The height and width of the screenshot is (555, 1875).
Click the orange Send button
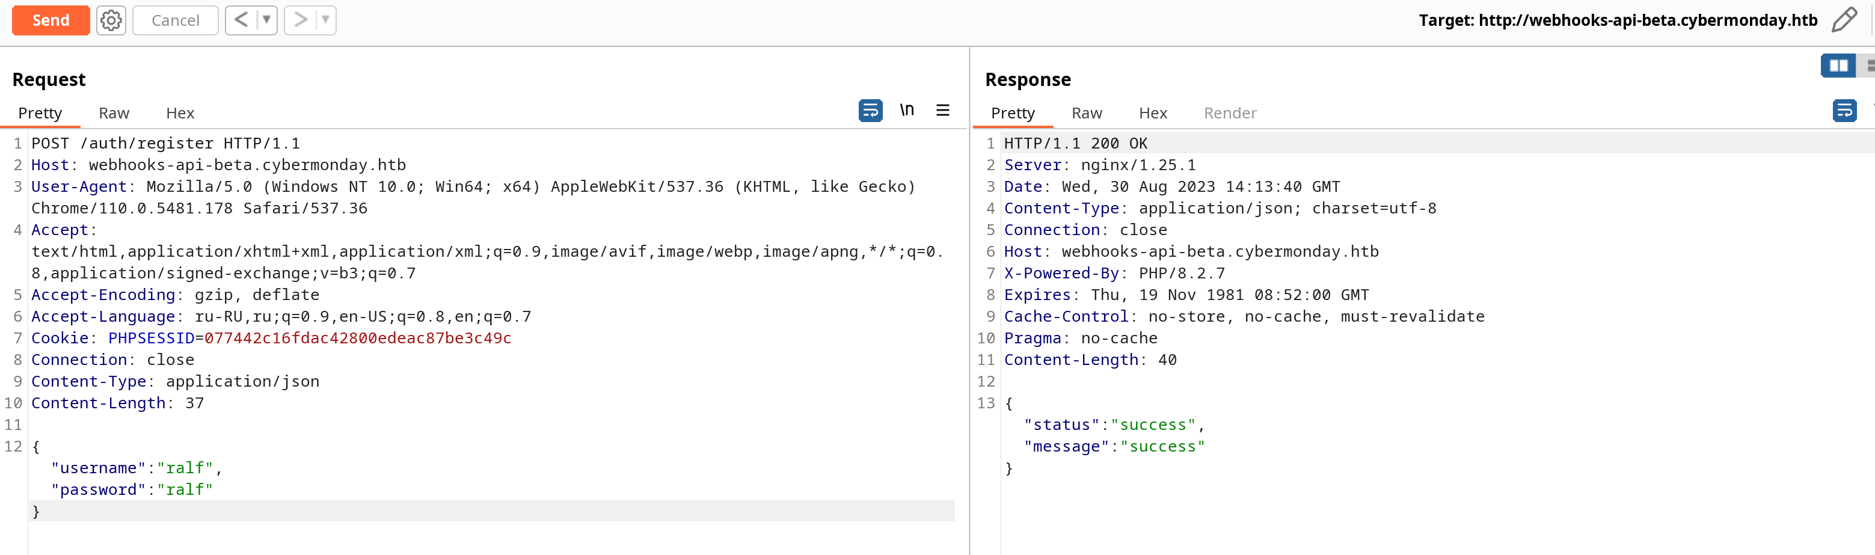click(51, 20)
